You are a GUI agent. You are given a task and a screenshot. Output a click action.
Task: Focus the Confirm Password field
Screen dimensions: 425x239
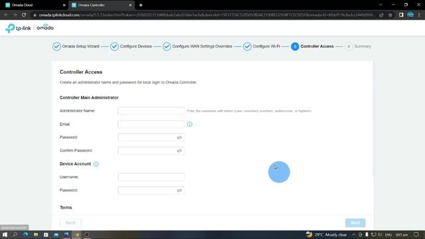[x=151, y=151]
